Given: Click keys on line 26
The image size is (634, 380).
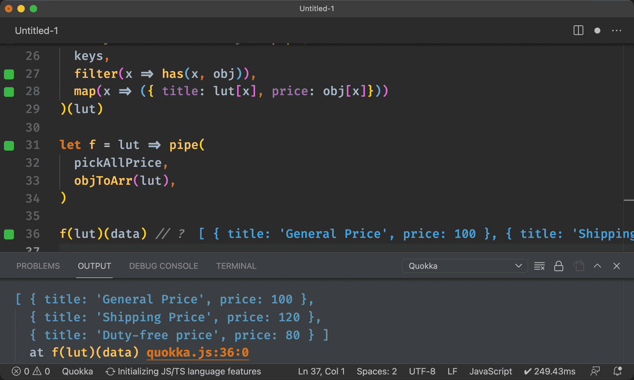Looking at the screenshot, I should point(89,56).
